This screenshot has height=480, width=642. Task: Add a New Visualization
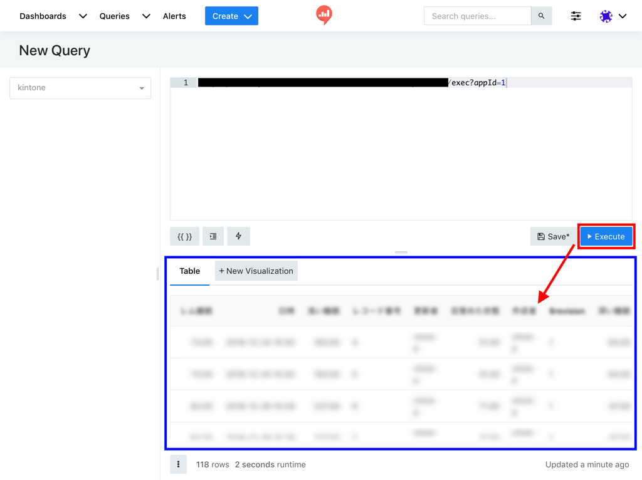click(256, 271)
